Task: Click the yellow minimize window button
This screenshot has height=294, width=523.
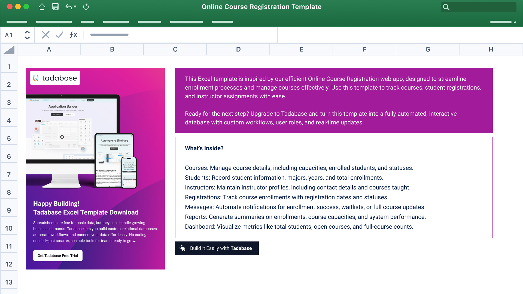Action: coord(18,7)
